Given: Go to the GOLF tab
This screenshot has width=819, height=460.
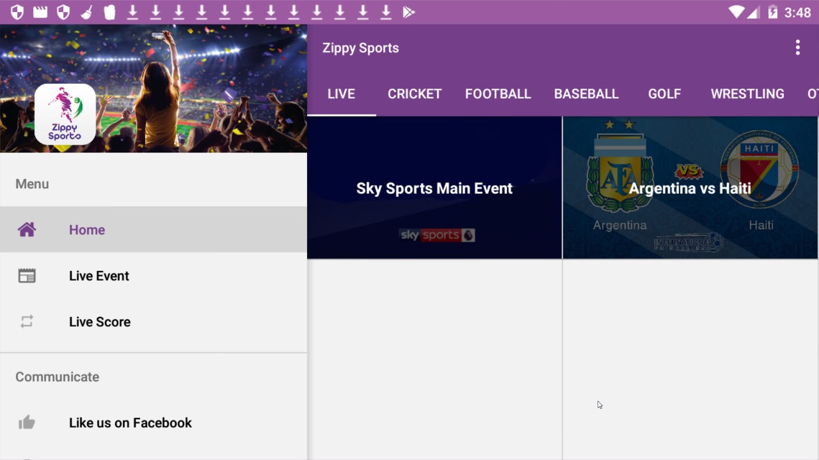Looking at the screenshot, I should 664,94.
